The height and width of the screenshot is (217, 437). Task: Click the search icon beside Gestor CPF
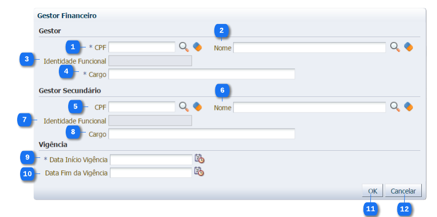[x=183, y=47]
